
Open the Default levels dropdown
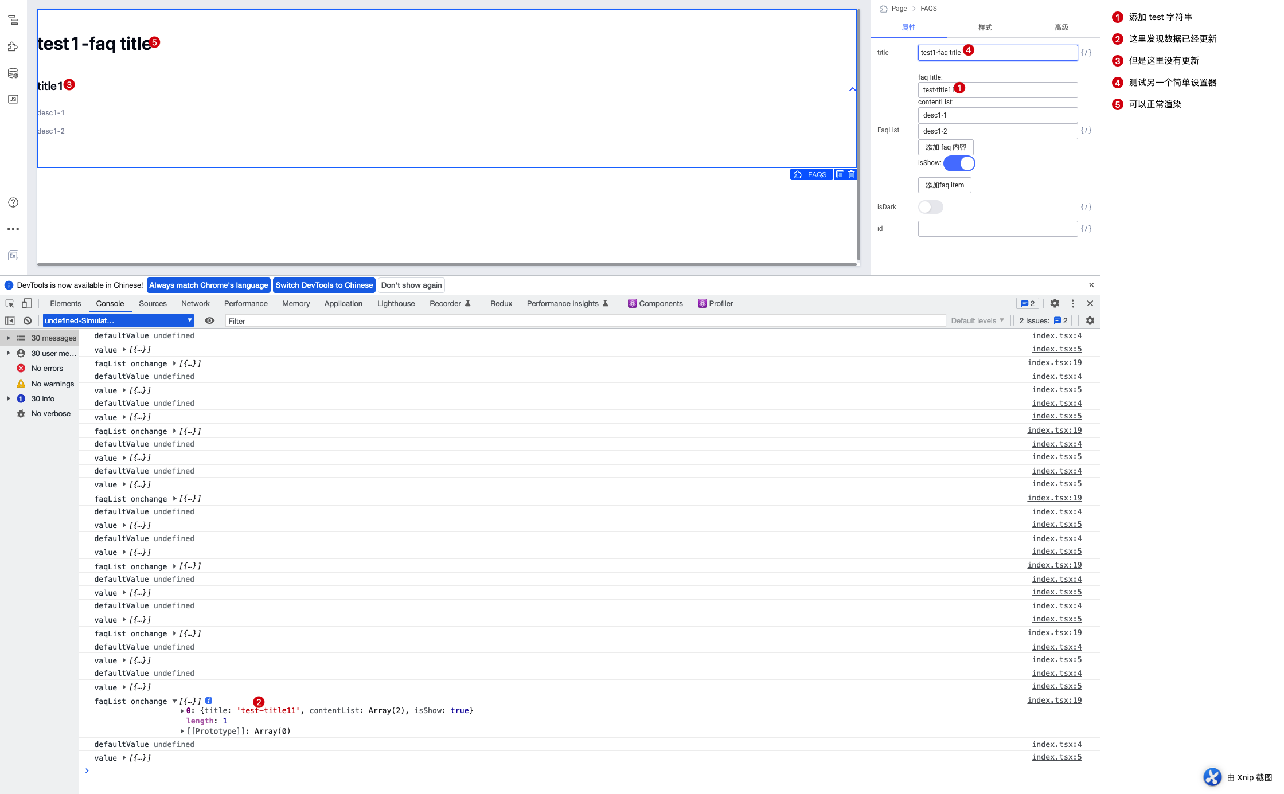click(977, 321)
